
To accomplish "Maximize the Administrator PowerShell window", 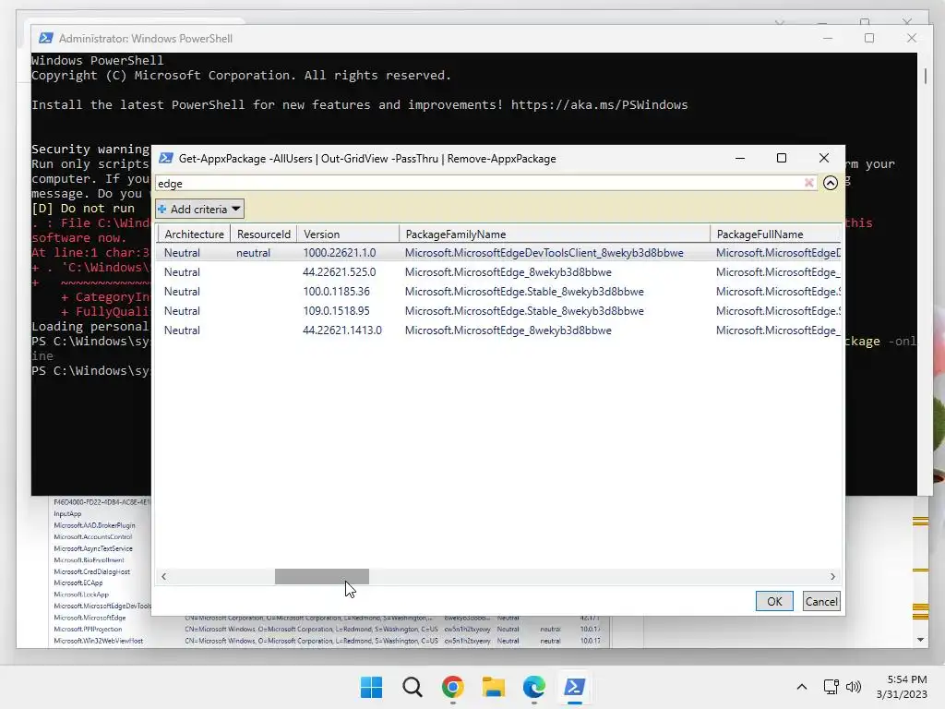I will 869,38.
